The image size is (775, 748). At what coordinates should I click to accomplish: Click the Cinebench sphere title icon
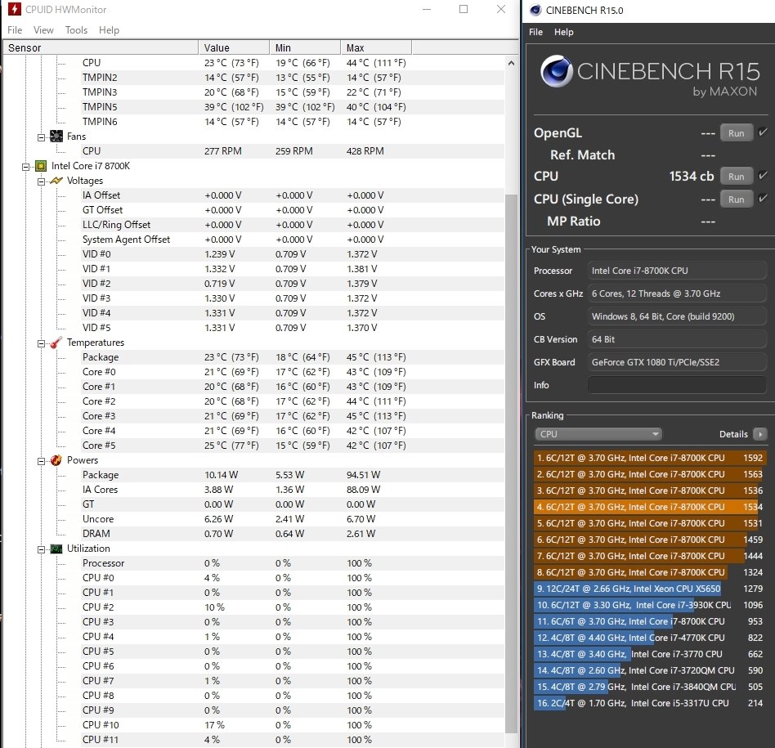point(535,10)
